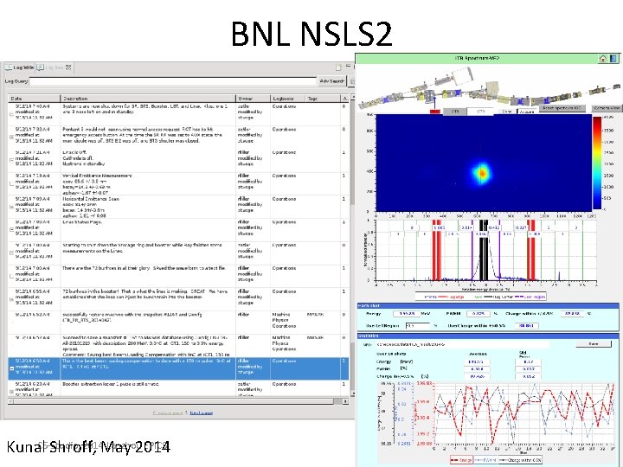
Task: Click scroll-right arrow of horizontal scrollbar
Action: pyautogui.click(x=345, y=401)
